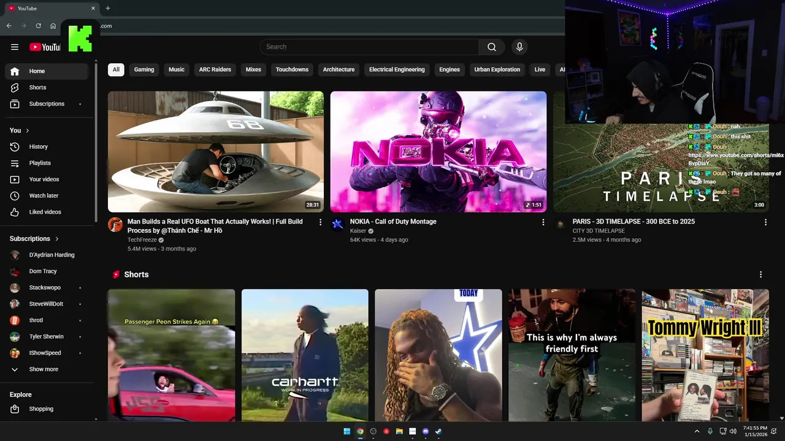Select the Gaming filter chip
Image resolution: width=785 pixels, height=441 pixels.
pyautogui.click(x=144, y=70)
